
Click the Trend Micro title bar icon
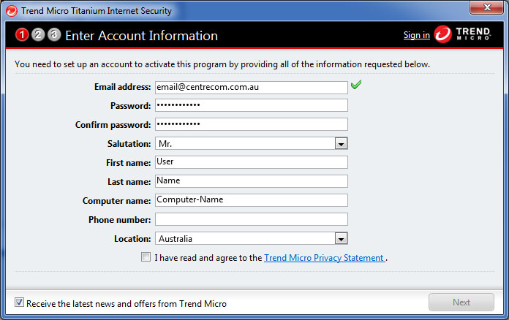click(12, 11)
